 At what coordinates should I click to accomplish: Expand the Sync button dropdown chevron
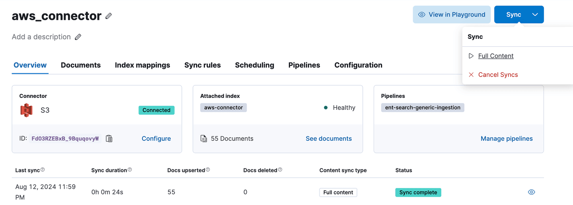pos(535,15)
